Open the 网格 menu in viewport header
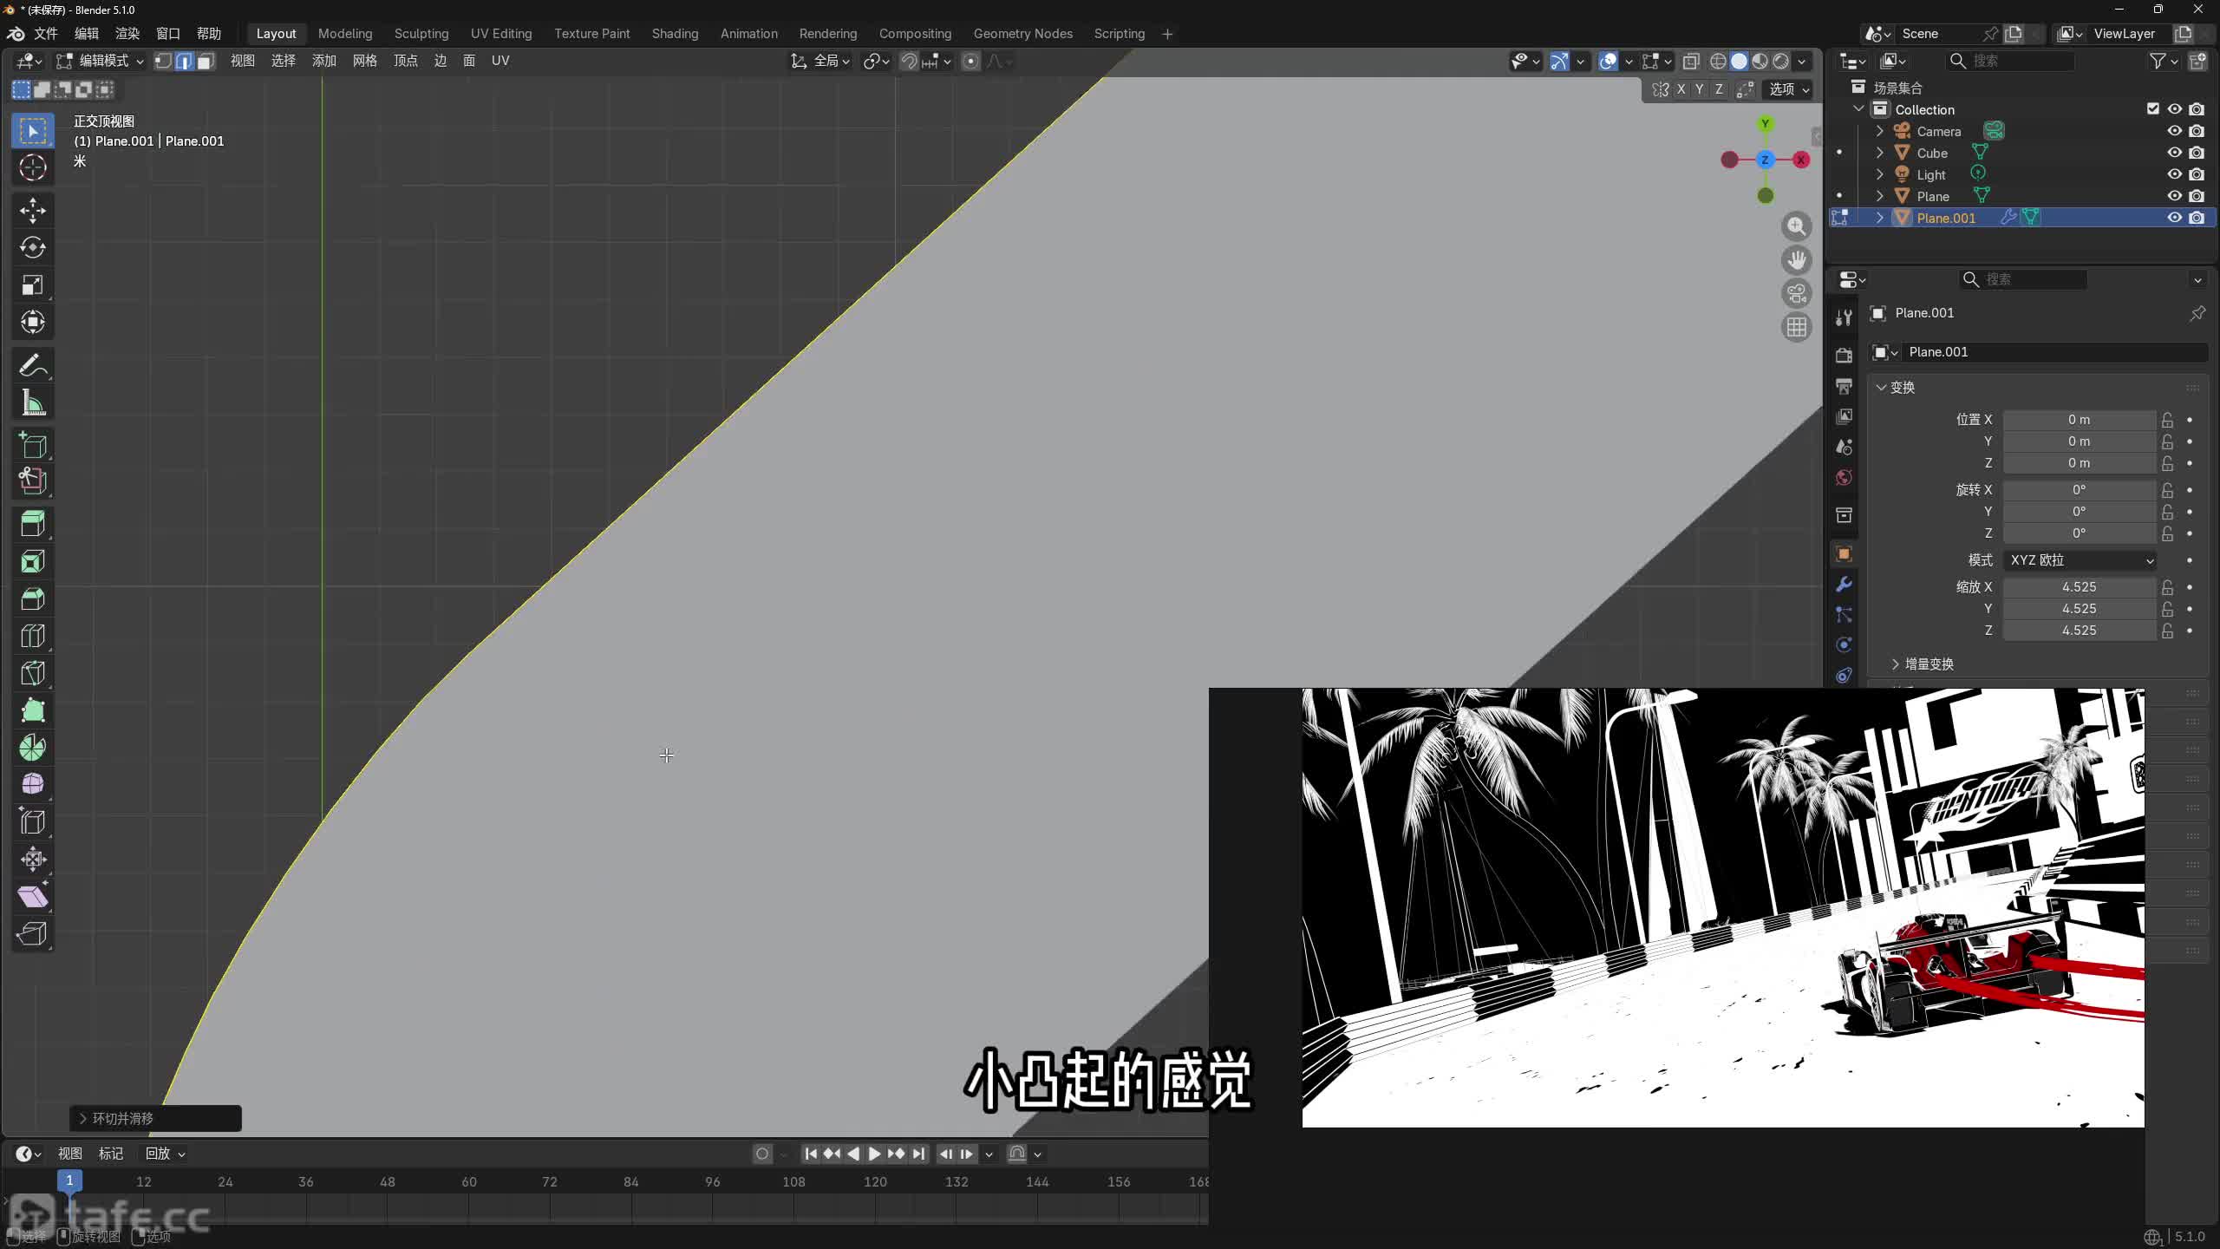This screenshot has width=2220, height=1249. click(364, 61)
